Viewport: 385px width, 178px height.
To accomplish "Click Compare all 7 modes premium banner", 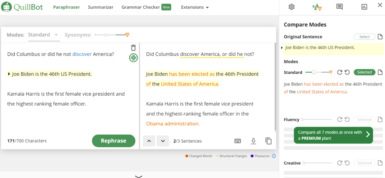I will [x=333, y=135].
